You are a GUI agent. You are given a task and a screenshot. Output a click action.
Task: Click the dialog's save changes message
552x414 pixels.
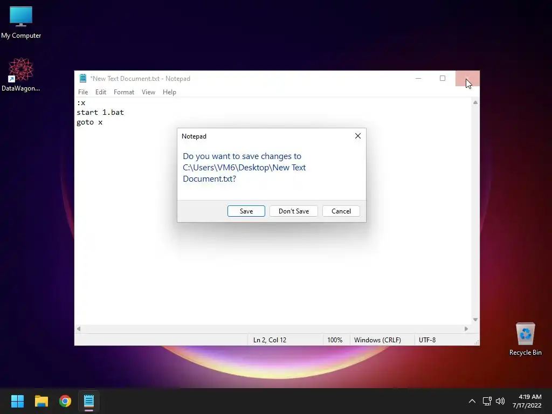pos(244,167)
